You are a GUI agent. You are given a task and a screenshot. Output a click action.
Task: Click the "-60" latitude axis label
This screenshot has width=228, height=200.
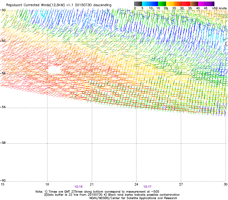[x=3, y=181]
